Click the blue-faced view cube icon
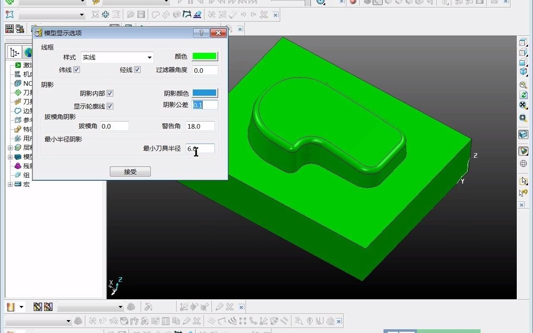Image resolution: width=533 pixels, height=333 pixels. [523, 62]
